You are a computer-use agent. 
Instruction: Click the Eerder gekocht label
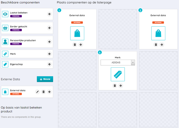pos(19,26)
